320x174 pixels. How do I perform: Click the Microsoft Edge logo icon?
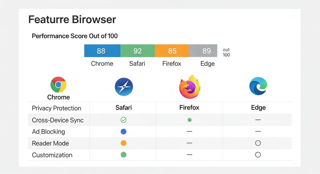coord(258,86)
